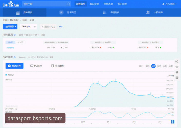
Task: Open the 数说专题 nav item
Action: coord(94,4)
